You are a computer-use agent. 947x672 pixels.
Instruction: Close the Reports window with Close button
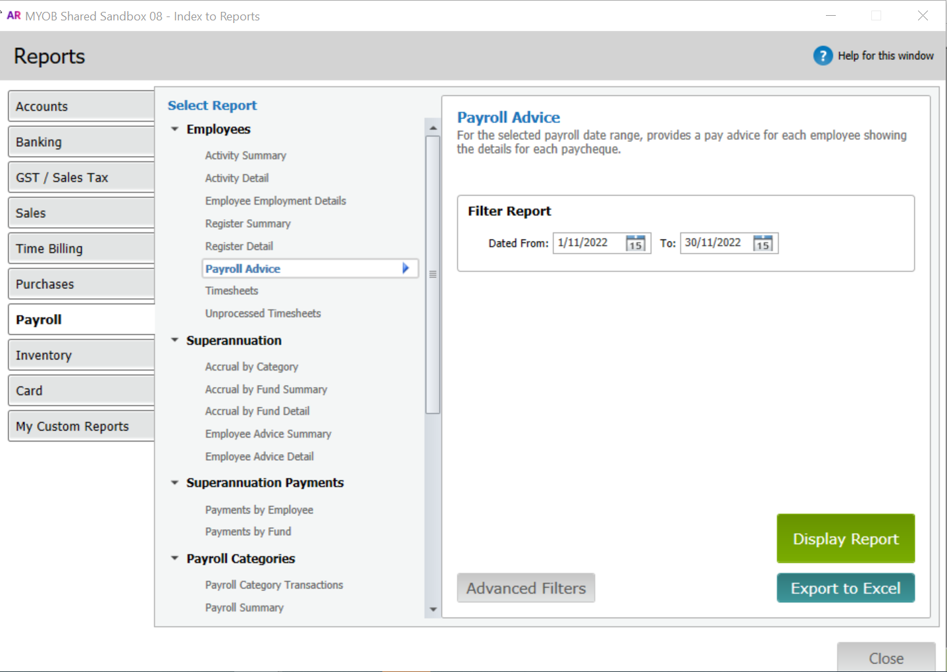coord(886,658)
